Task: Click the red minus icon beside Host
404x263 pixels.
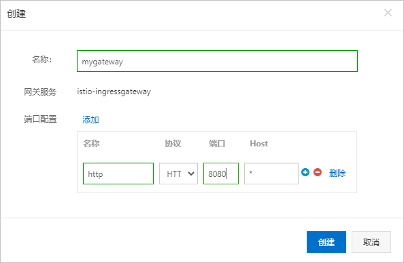Action: coord(318,172)
